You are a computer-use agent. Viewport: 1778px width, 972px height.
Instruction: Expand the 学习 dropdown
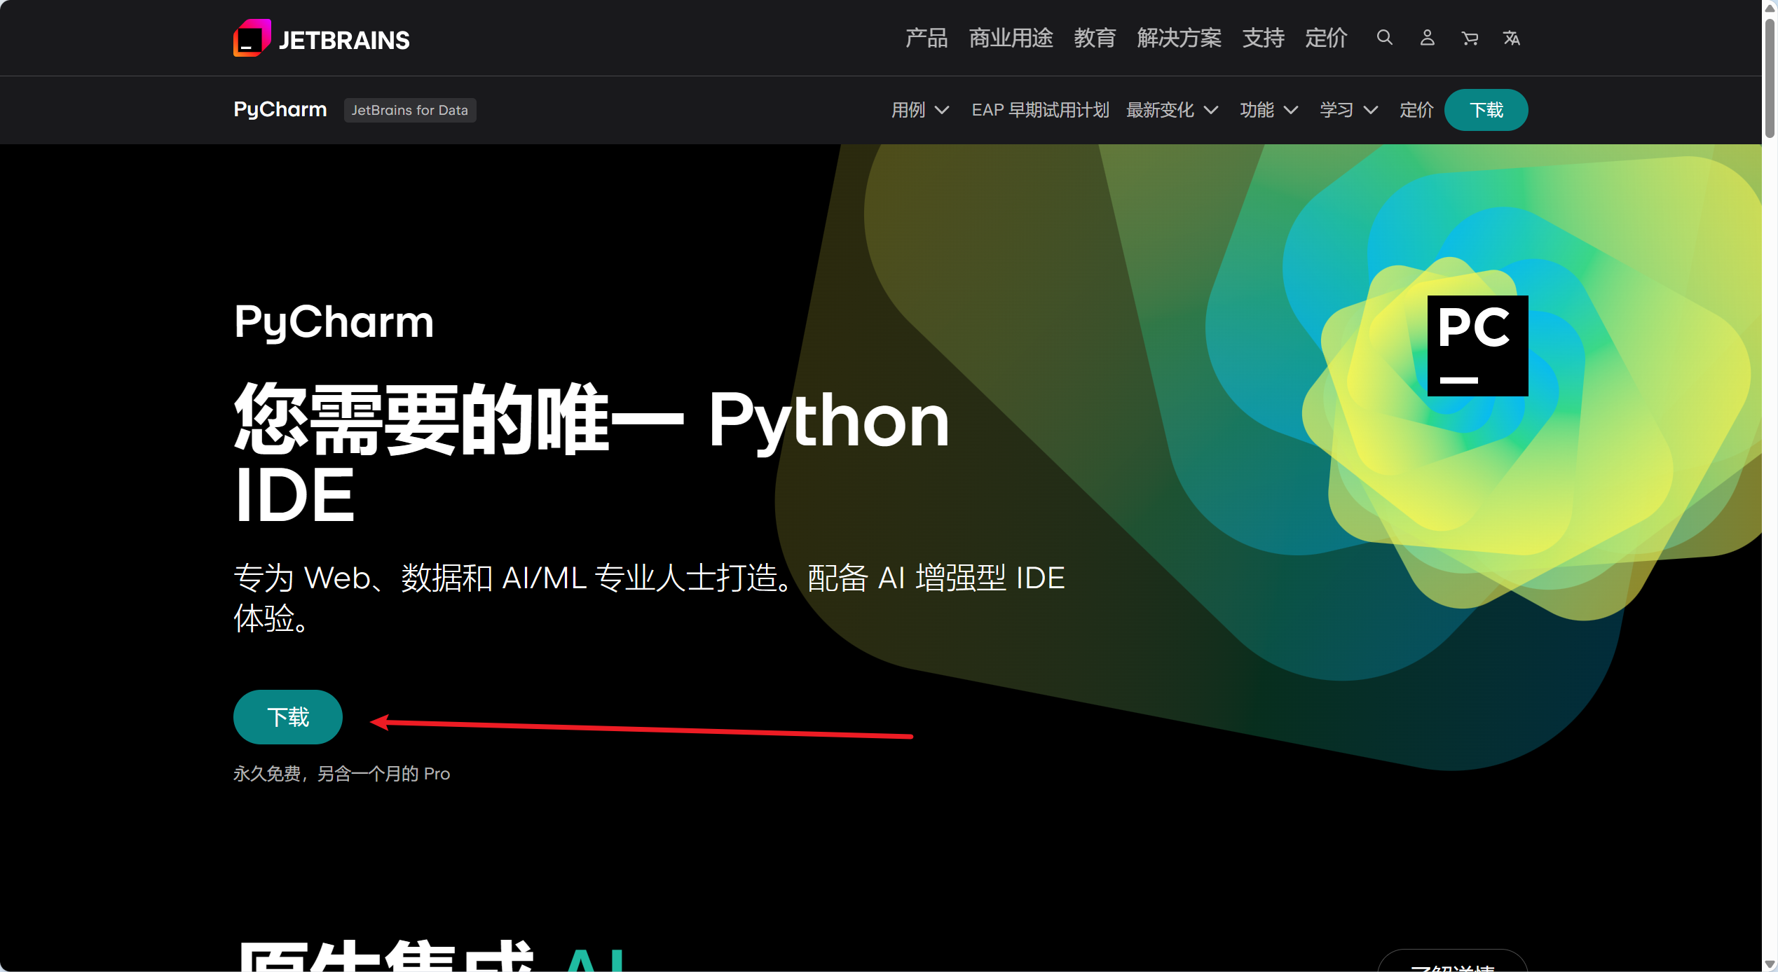point(1348,110)
